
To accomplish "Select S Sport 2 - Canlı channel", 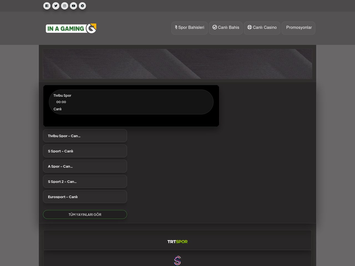I will click(85, 181).
